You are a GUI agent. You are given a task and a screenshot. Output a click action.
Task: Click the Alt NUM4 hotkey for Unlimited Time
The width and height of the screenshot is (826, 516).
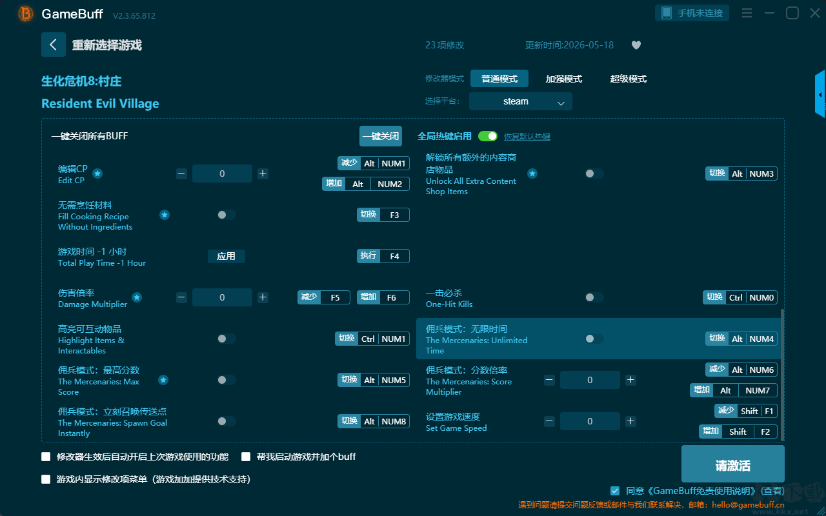click(x=741, y=339)
